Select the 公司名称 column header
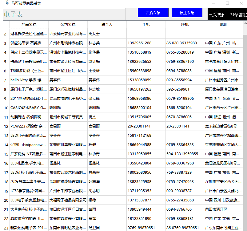Image resolution: width=247 pixels, height=231 pixels. tap(68, 25)
